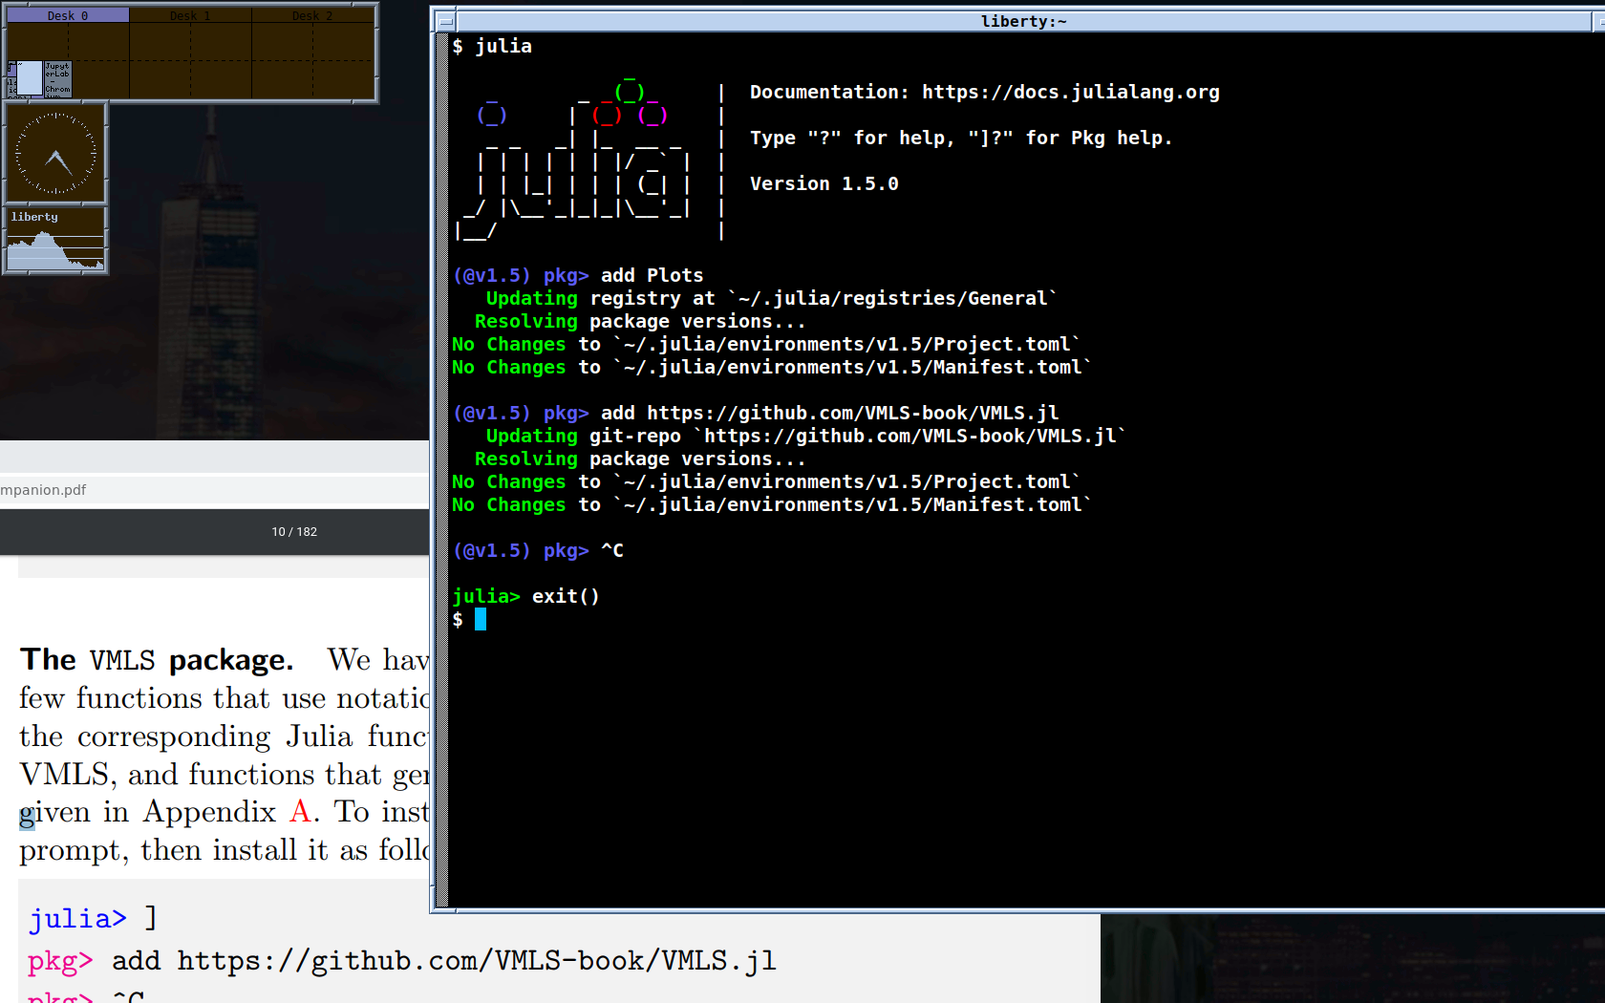The height and width of the screenshot is (1003, 1605).
Task: Select JupyterLab Chromium window in pager
Action: 57,78
